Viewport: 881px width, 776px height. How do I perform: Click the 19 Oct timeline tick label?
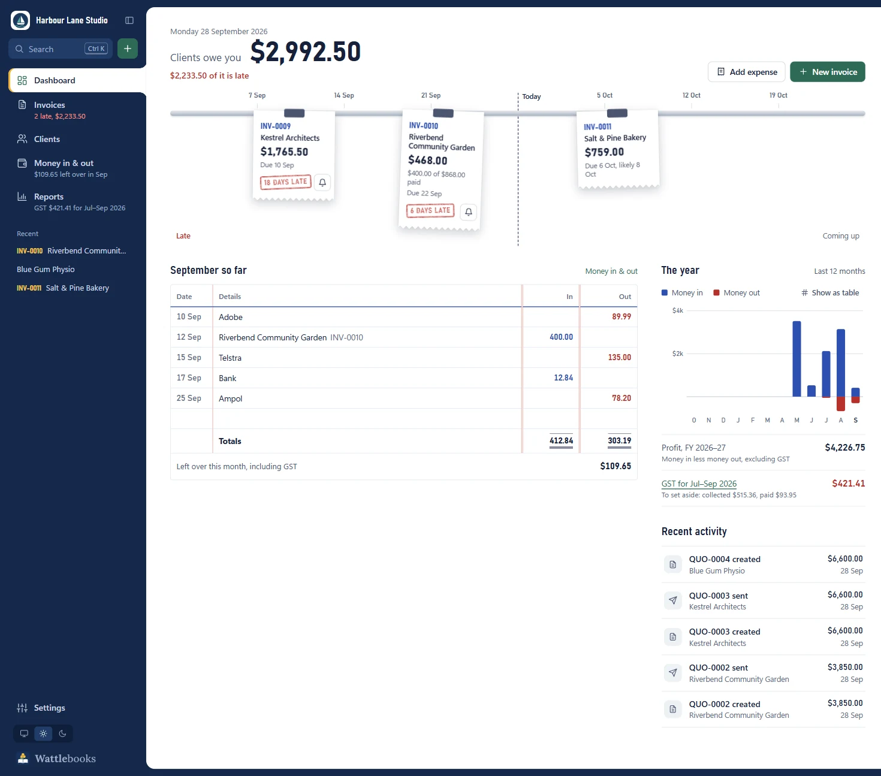779,95
